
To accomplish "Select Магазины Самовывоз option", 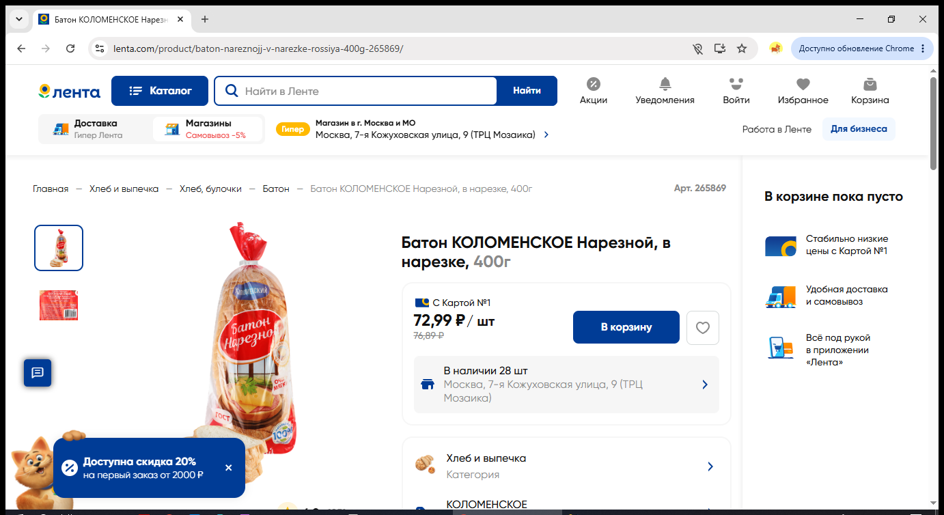I will click(208, 129).
